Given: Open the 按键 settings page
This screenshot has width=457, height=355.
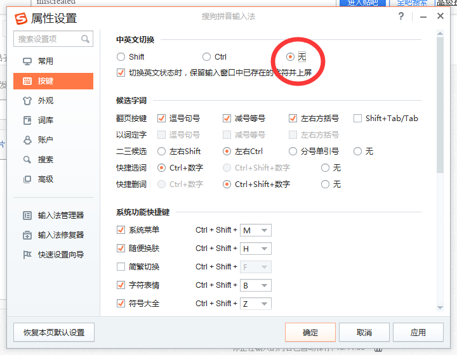Looking at the screenshot, I should (x=53, y=81).
